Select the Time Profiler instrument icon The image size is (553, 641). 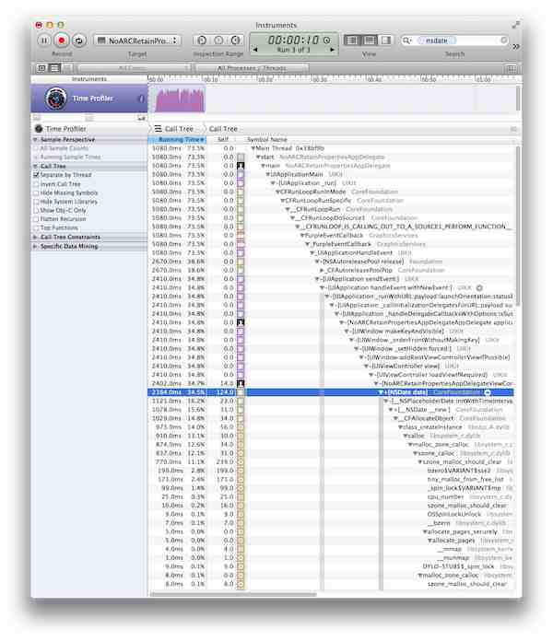coord(55,99)
